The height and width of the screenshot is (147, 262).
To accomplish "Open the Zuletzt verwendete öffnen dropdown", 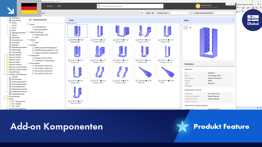I will [x=224, y=13].
